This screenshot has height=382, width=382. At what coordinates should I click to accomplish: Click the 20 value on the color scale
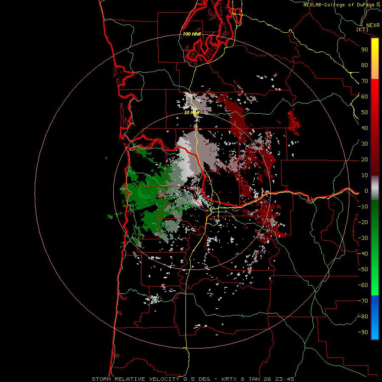tap(365, 159)
